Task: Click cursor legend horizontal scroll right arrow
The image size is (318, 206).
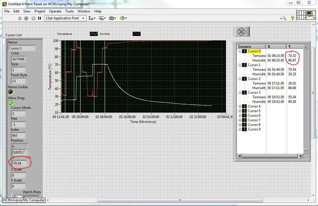Action: pos(301,156)
